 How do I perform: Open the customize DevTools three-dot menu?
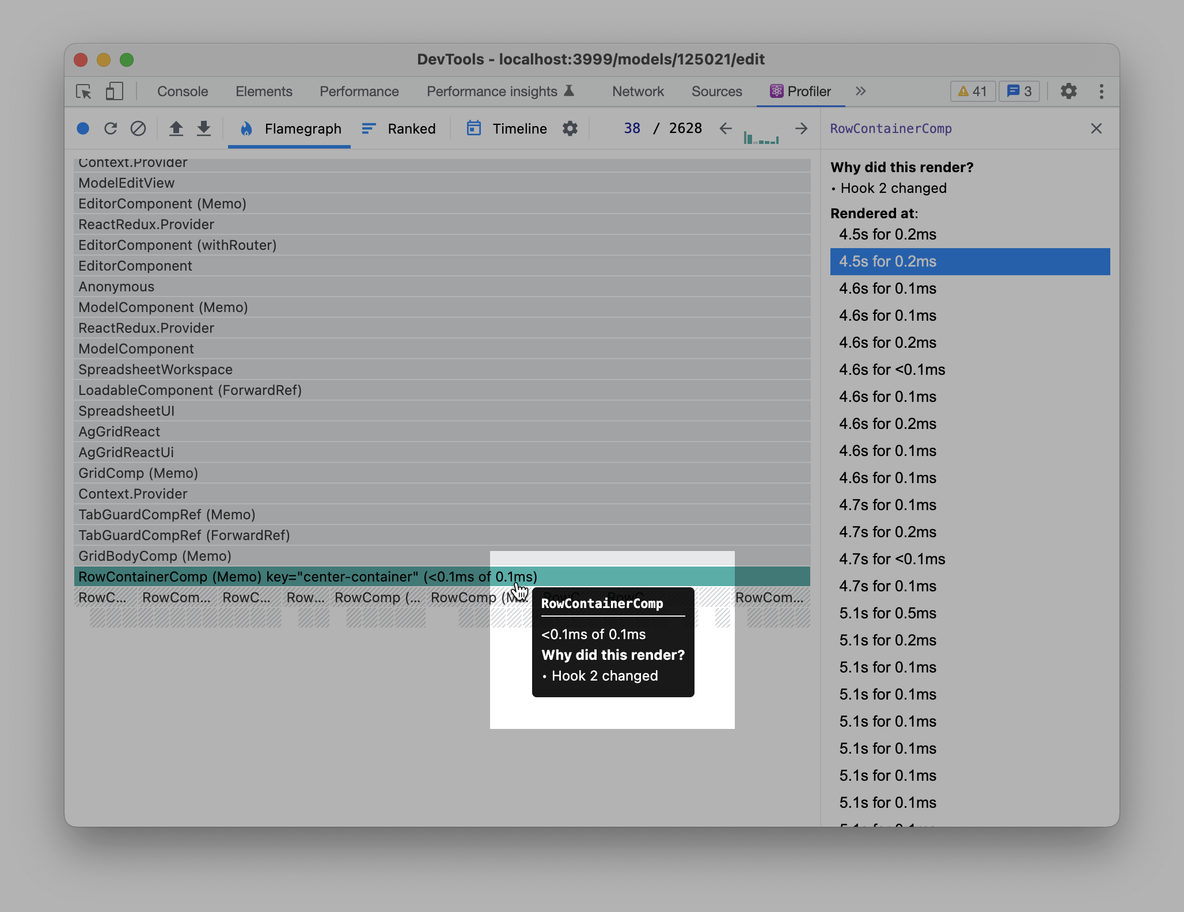coord(1101,91)
